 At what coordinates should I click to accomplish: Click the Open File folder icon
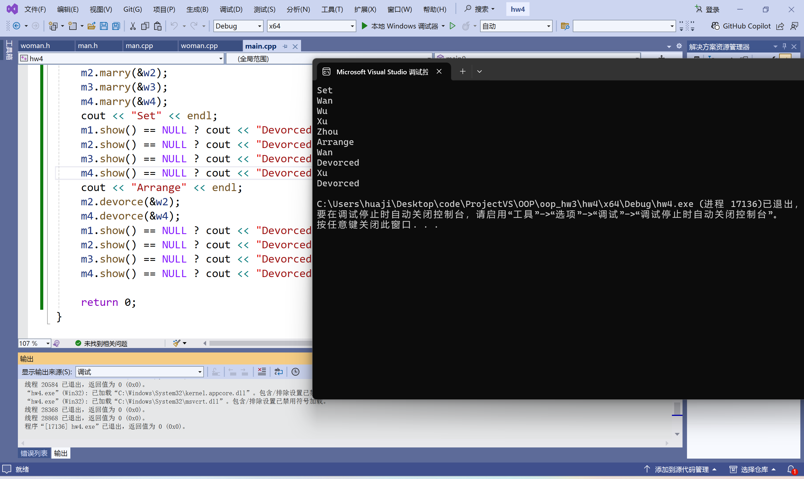[x=91, y=26]
